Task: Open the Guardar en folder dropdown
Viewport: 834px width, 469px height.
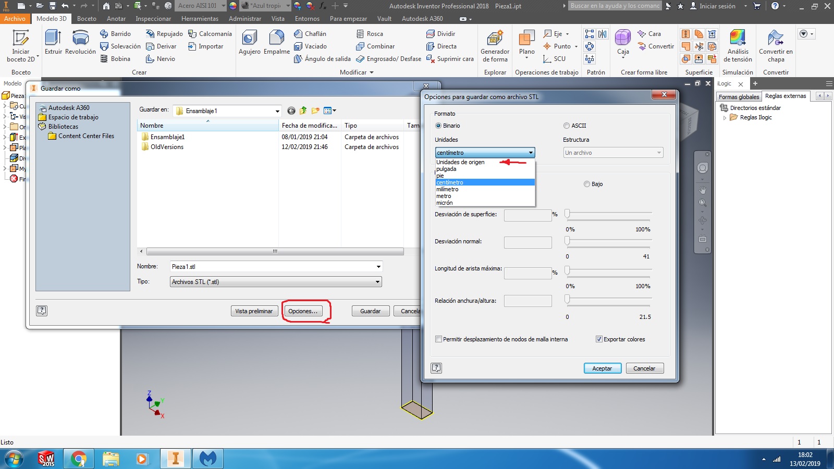Action: [278, 110]
